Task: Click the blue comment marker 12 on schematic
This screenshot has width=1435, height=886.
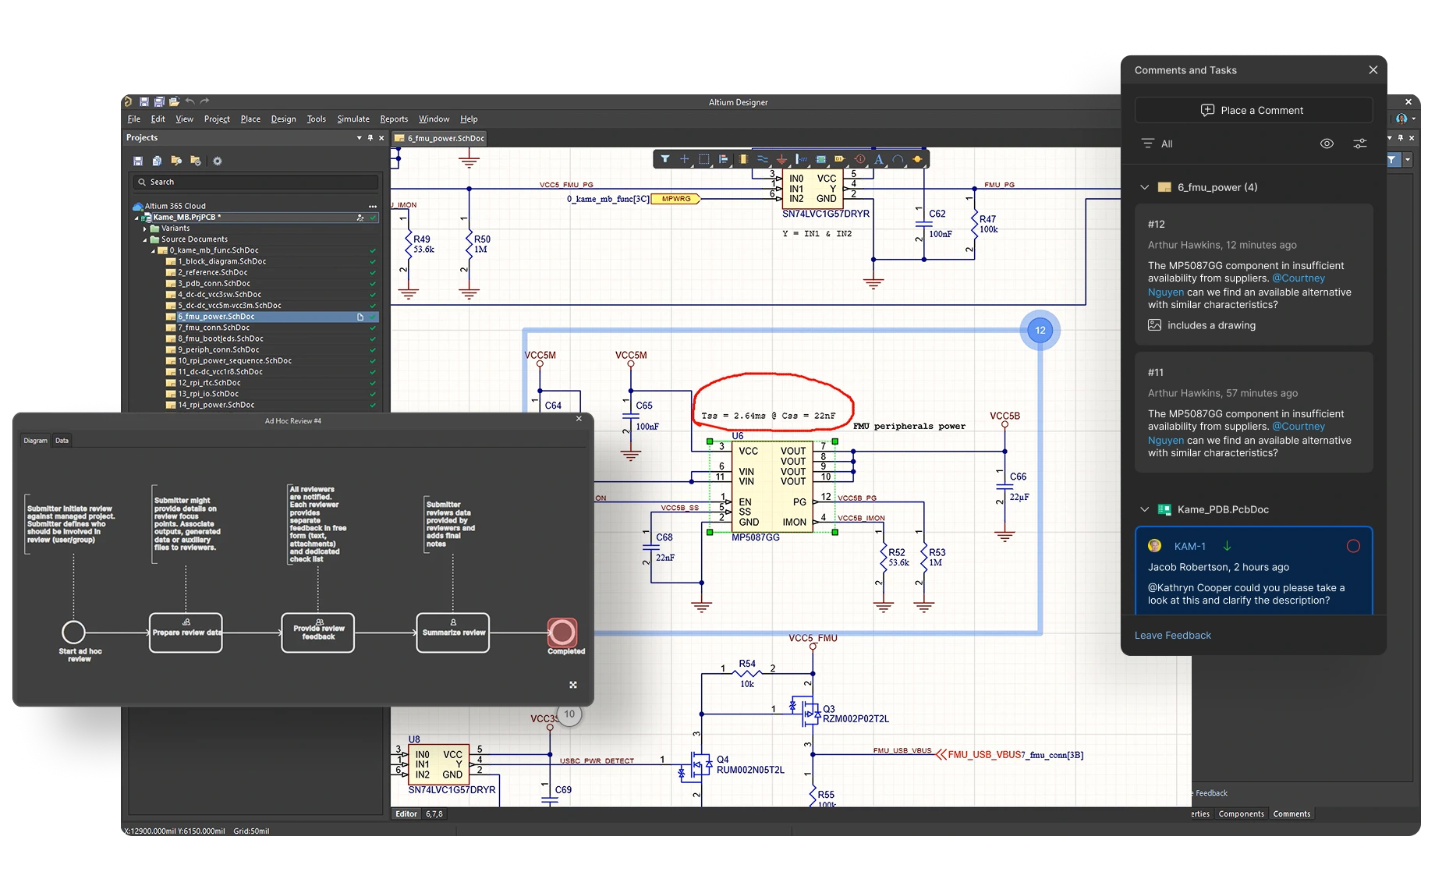Action: click(x=1040, y=330)
